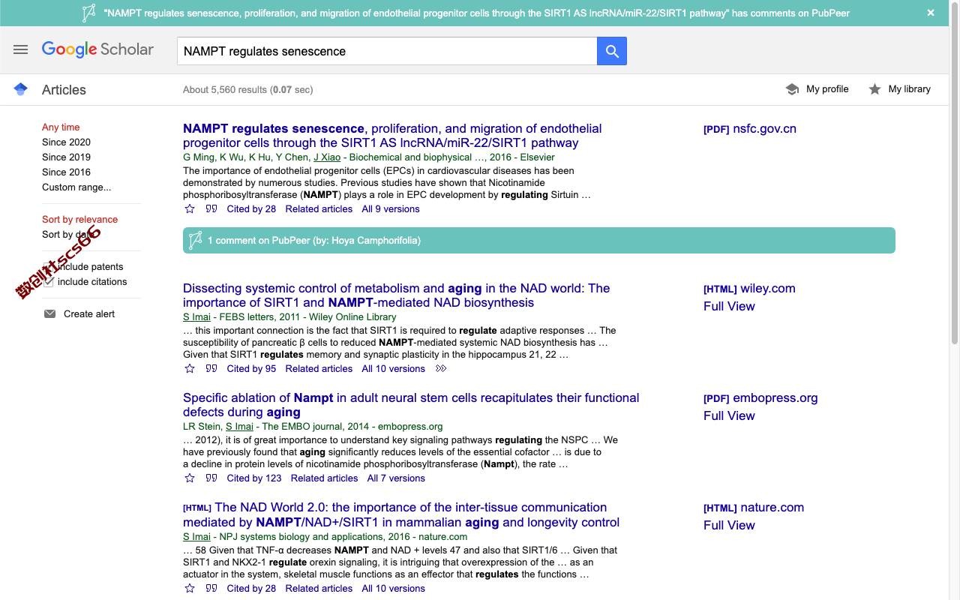The image size is (960, 600).
Task: Open the NAMPT regulates senescence article title
Action: pyautogui.click(x=392, y=136)
